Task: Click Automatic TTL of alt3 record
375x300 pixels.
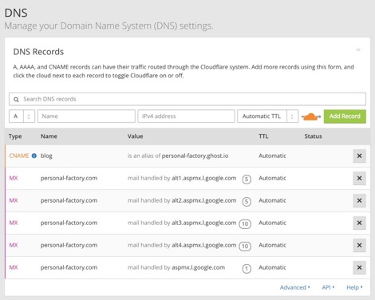Action: point(272,223)
